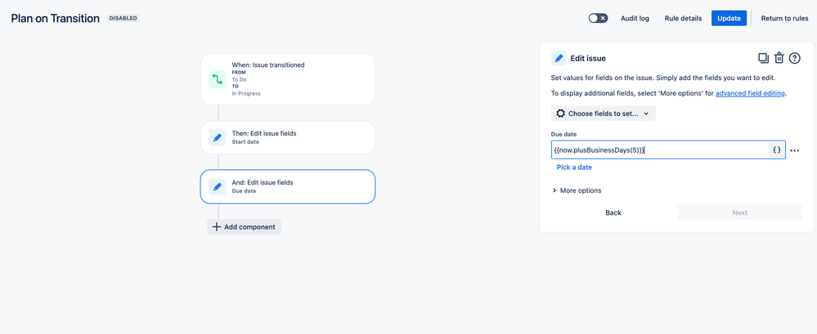The width and height of the screenshot is (817, 334).
Task: Open help for the Edit issue action
Action: [x=794, y=58]
